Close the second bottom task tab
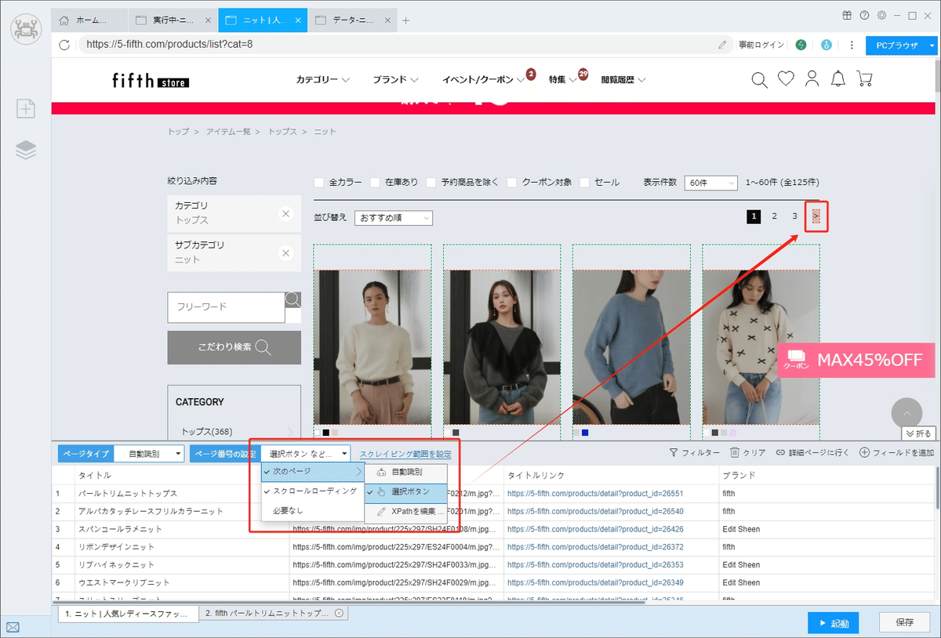Screen dimensions: 941x638 point(338,613)
